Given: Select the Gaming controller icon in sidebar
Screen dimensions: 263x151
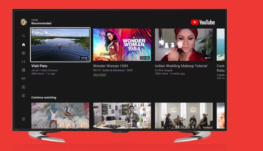Looking at the screenshot, I should [x=24, y=79].
